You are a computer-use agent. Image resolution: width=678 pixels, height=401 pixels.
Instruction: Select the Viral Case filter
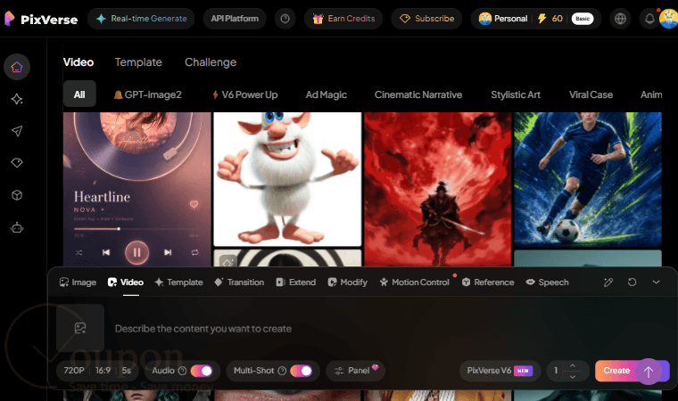click(591, 94)
